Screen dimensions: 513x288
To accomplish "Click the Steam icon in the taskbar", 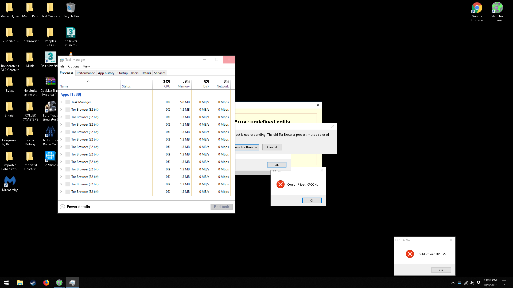I will tap(33, 283).
